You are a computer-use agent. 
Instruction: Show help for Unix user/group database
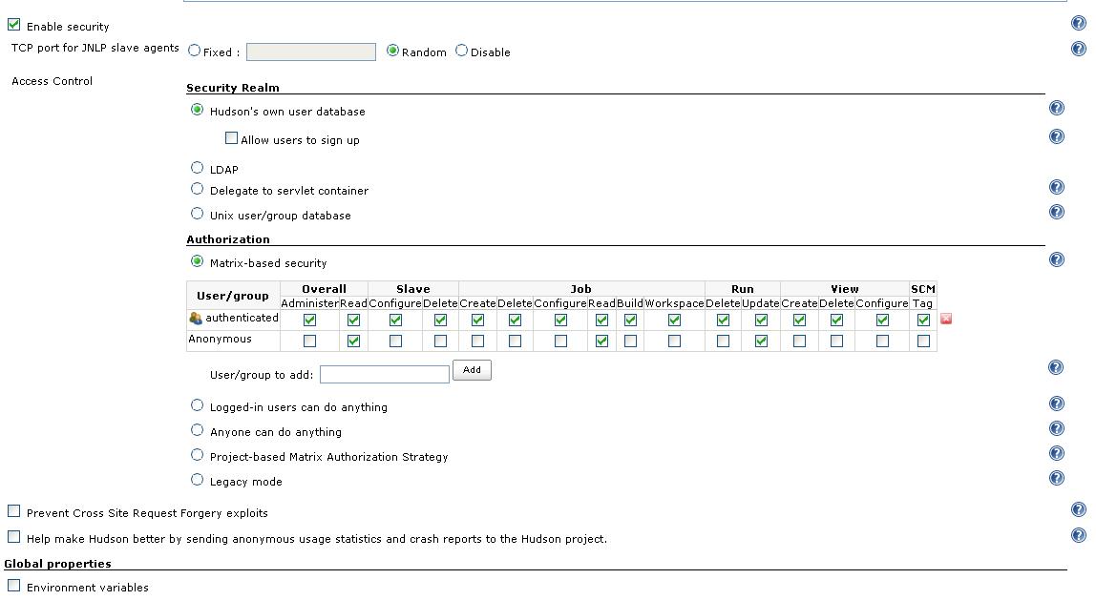[x=1057, y=212]
